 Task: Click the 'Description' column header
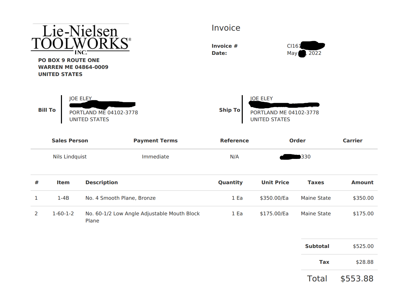point(101,182)
